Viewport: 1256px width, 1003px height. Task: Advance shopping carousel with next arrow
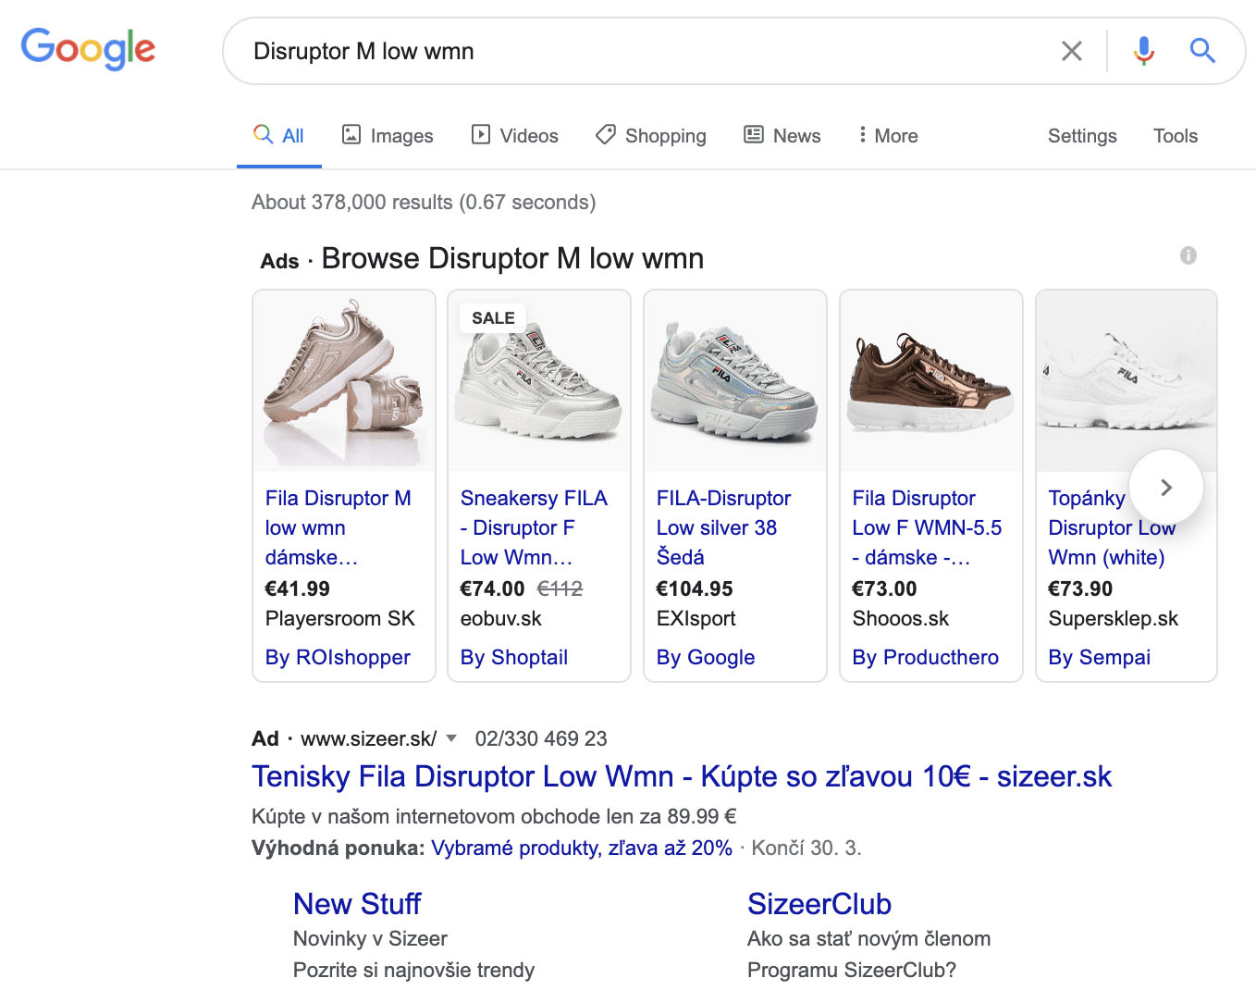tap(1166, 487)
